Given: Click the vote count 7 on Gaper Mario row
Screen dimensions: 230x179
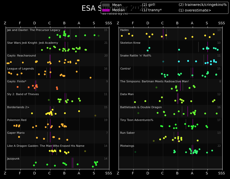Looking at the screenshot, I should pyautogui.click(x=107, y=133).
